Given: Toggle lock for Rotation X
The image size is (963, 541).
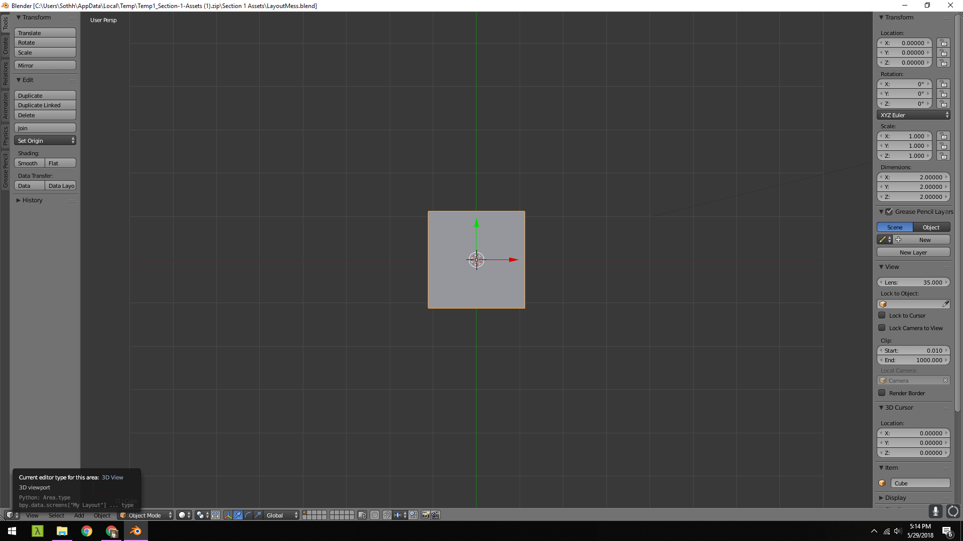Looking at the screenshot, I should [943, 84].
